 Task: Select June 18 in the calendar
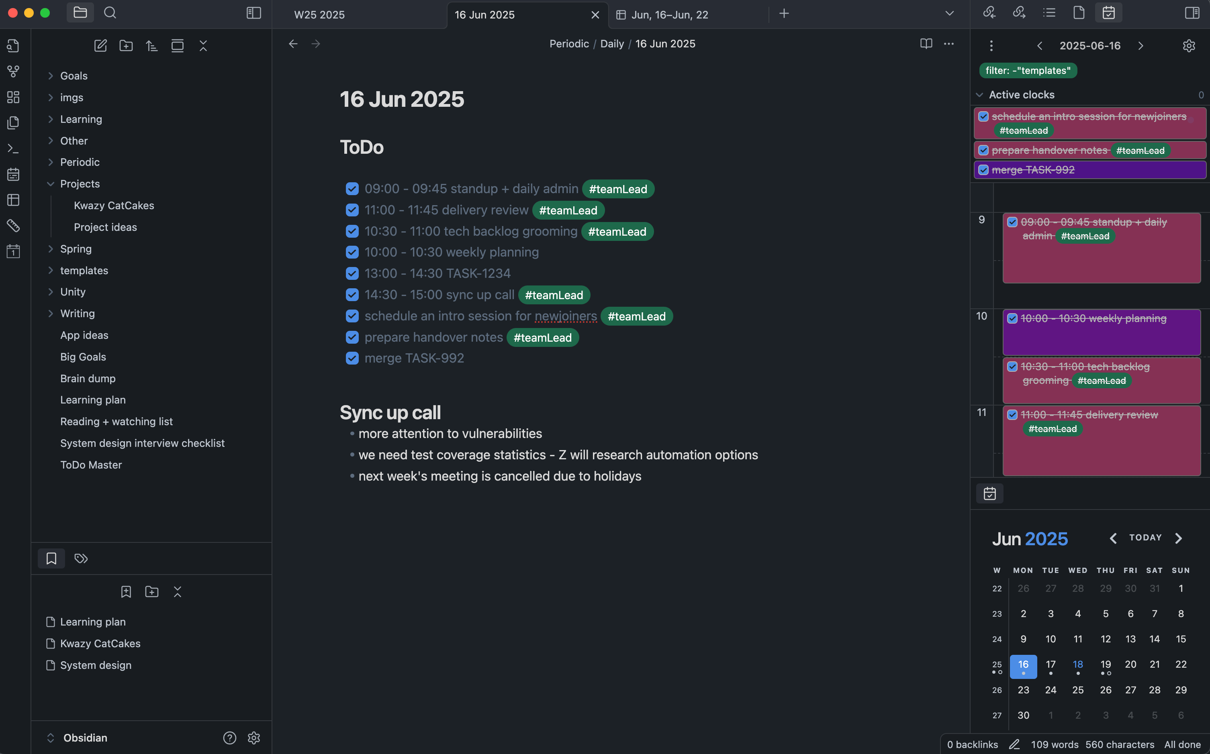tap(1078, 665)
